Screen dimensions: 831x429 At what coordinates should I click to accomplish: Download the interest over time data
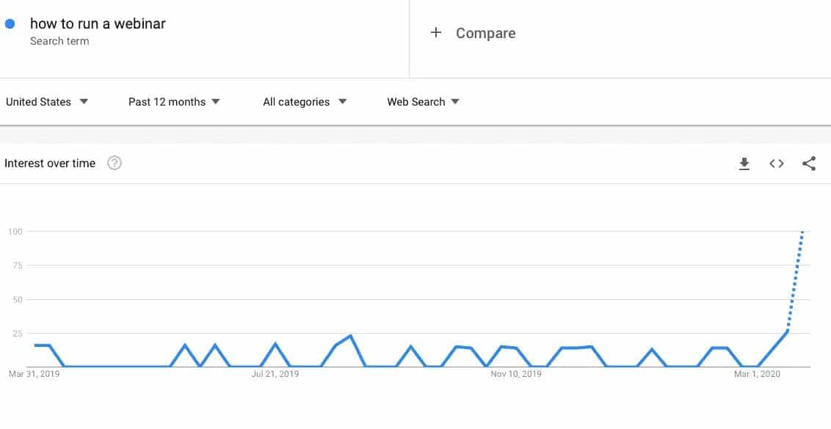(x=744, y=164)
